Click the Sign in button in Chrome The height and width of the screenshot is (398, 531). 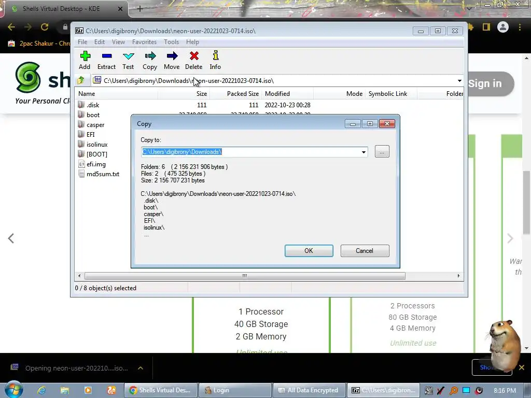tap(491, 83)
